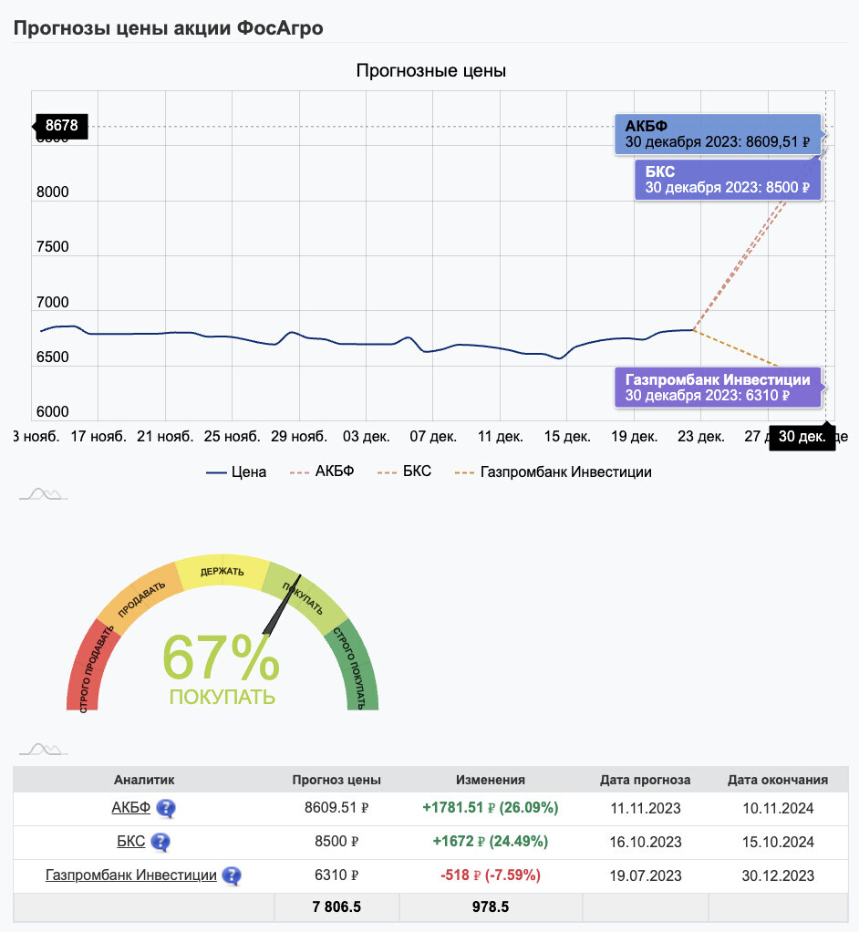The width and height of the screenshot is (859, 932).
Task: Click the БКС 8500 ₽ chart tooltip
Action: (729, 180)
